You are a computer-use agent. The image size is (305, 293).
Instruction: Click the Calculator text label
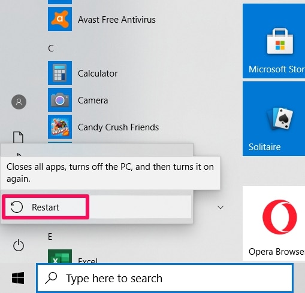coord(98,74)
